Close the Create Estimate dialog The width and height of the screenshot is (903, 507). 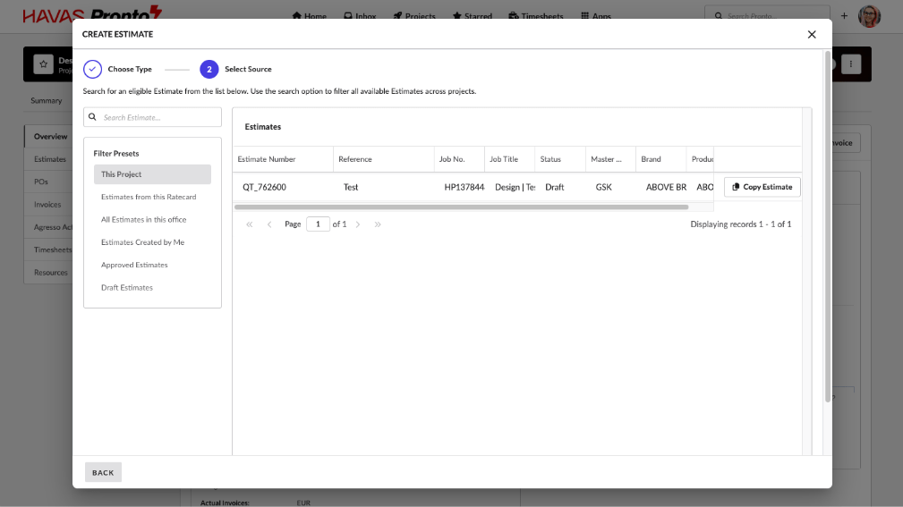click(x=812, y=35)
